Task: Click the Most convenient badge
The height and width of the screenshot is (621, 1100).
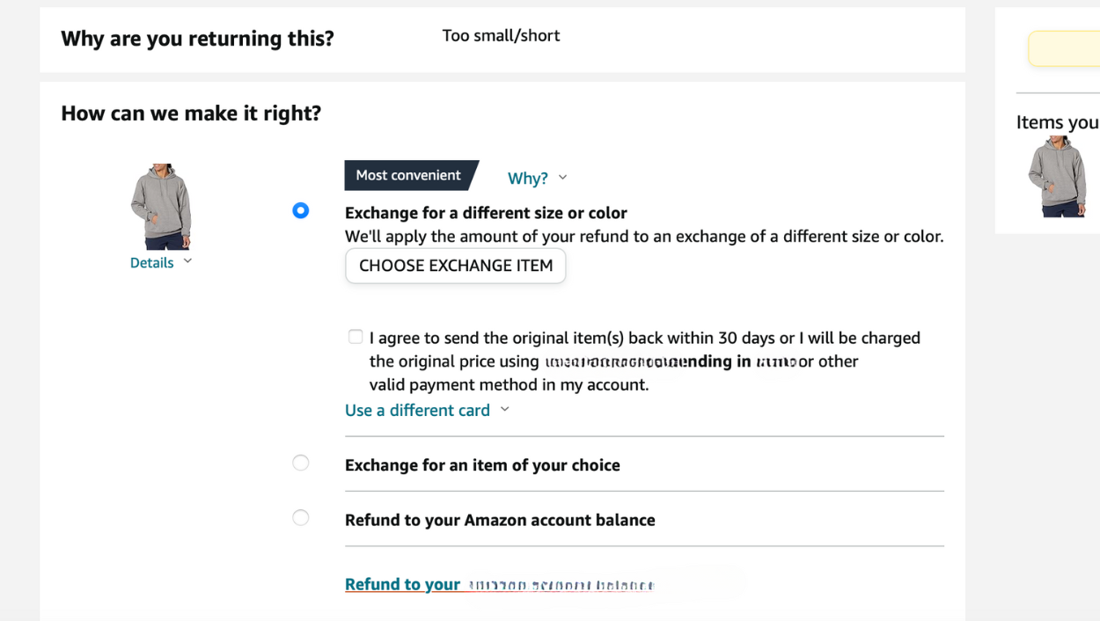Action: tap(408, 175)
